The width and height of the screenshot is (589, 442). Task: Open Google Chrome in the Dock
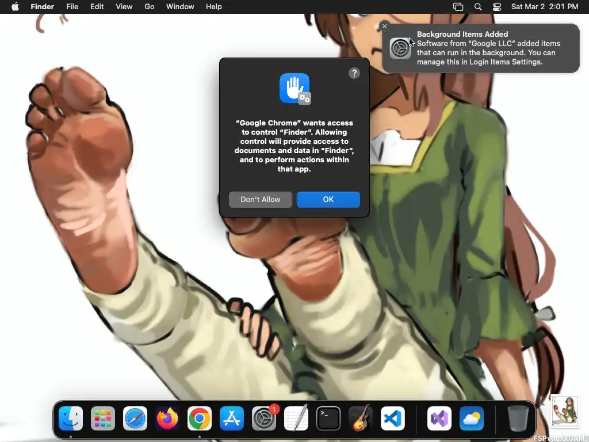pyautogui.click(x=200, y=418)
